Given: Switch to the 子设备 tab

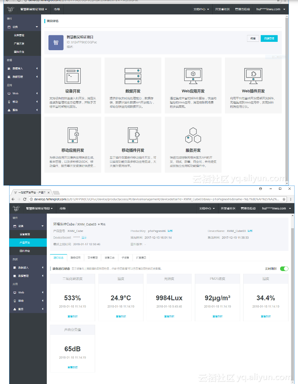Looking at the screenshot, I should (125, 258).
